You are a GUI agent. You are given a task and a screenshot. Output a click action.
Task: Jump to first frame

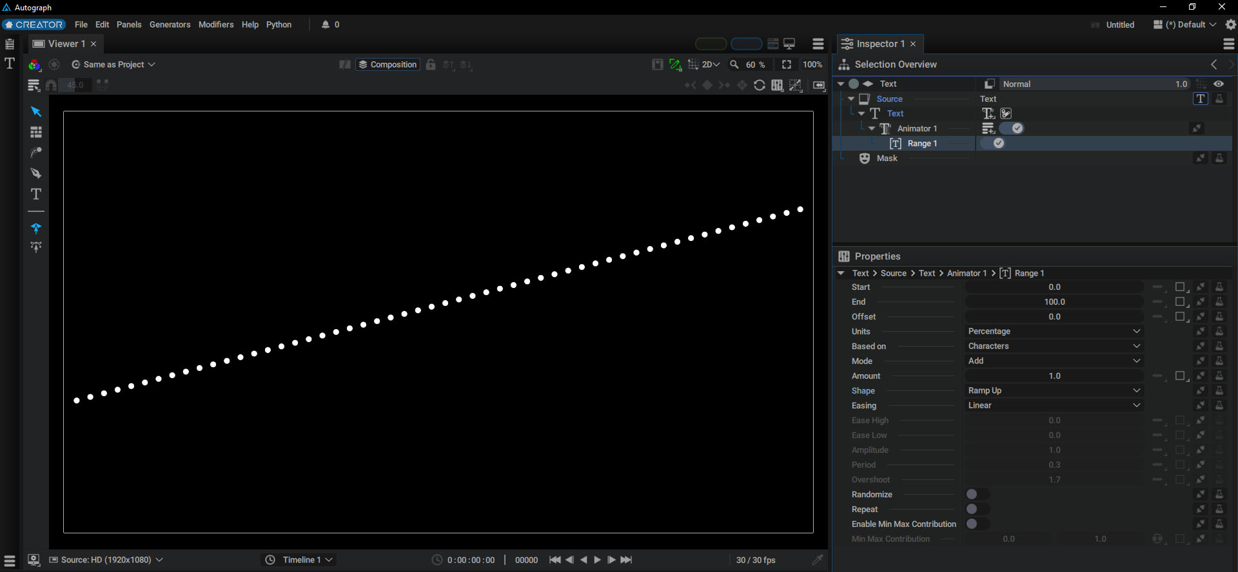pyautogui.click(x=555, y=560)
